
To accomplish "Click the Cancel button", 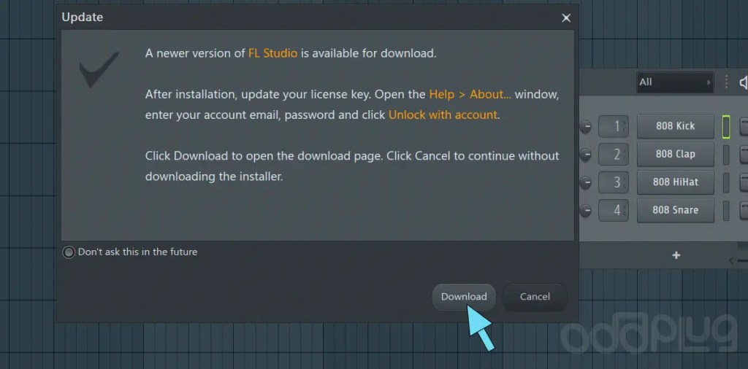I will point(535,297).
